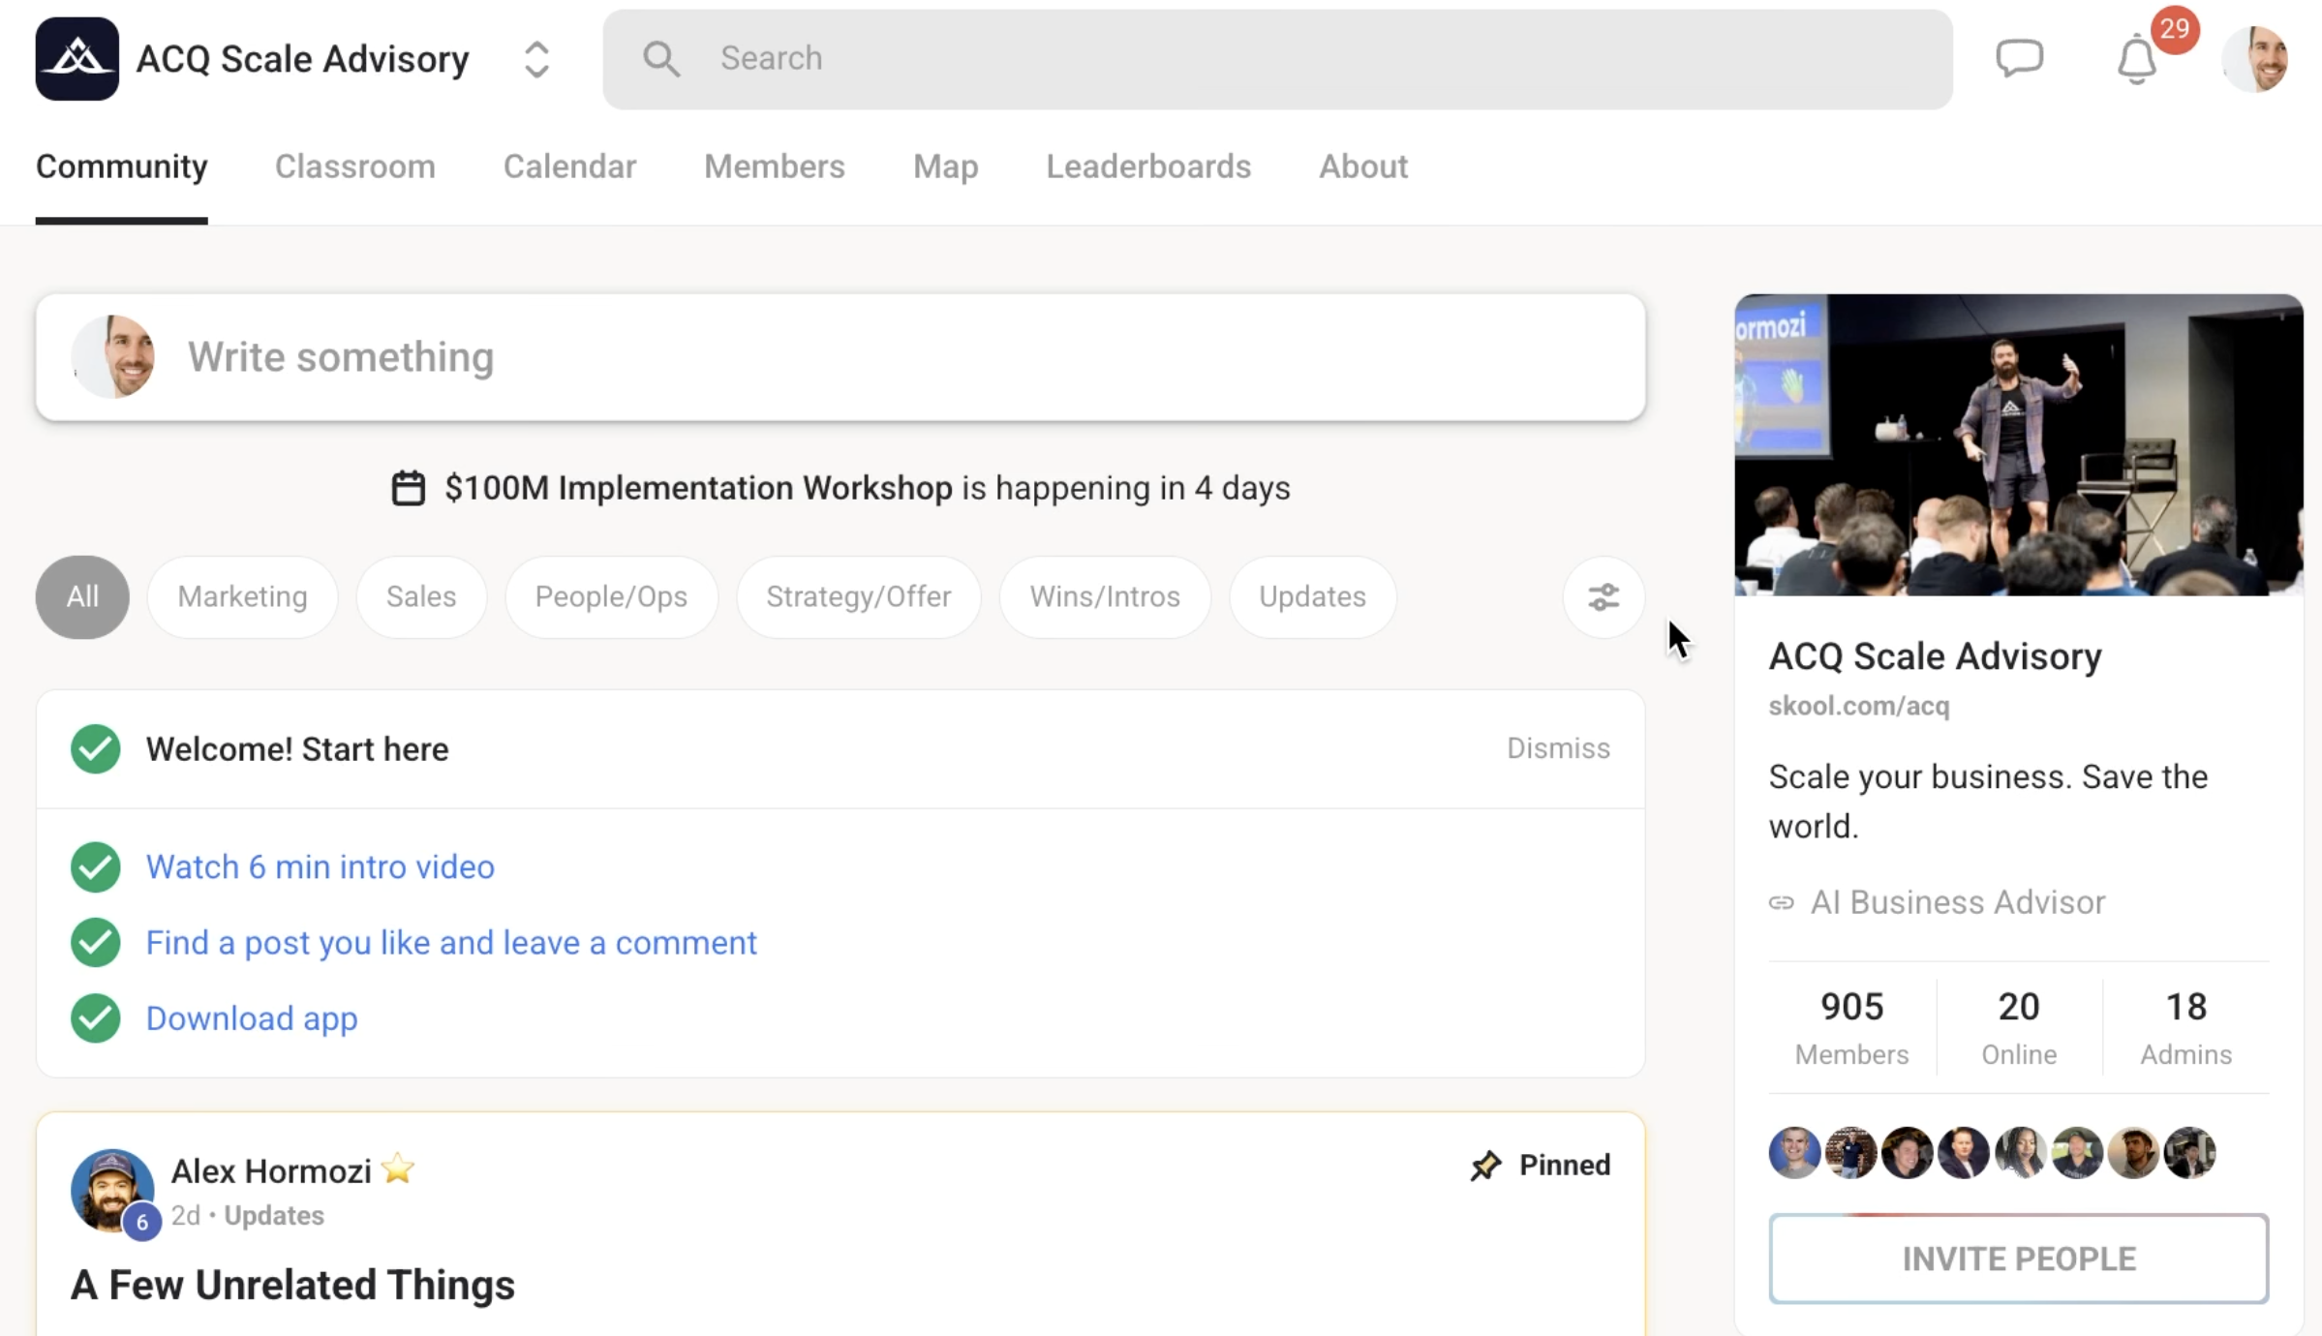
Task: Click the calendar icon beside workshop announcement
Action: (408, 488)
